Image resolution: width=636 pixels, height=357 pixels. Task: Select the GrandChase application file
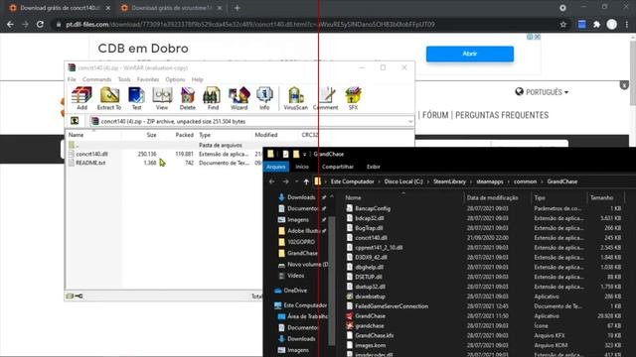[370, 315]
